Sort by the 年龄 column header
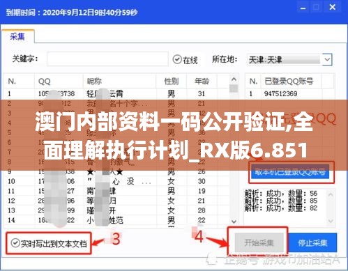This screenshot has width=348, height=271. click(202, 81)
